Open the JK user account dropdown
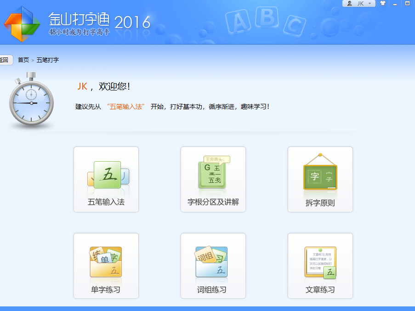The width and height of the screenshot is (415, 311). tap(359, 3)
